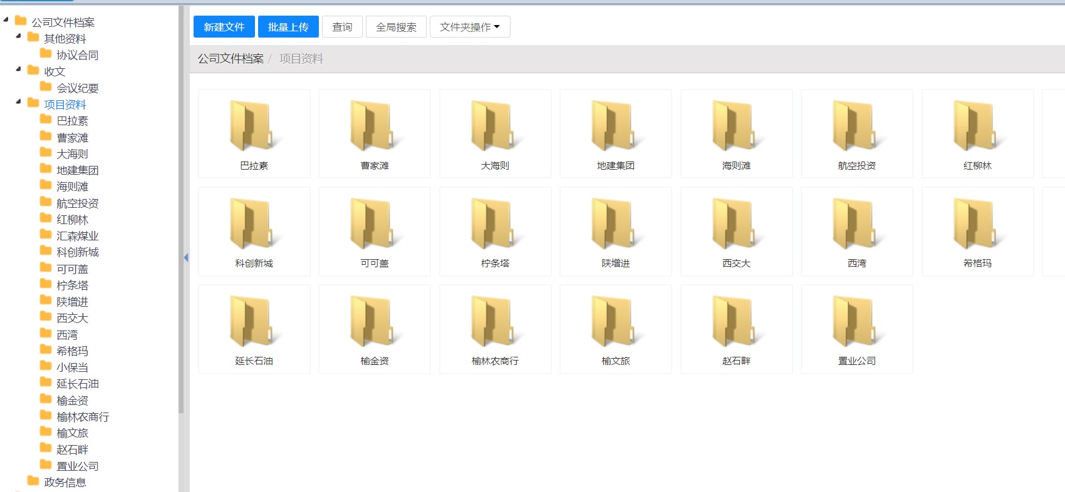Viewport: 1065px width, 492px height.
Task: Click the 新建文件 button
Action: (224, 27)
